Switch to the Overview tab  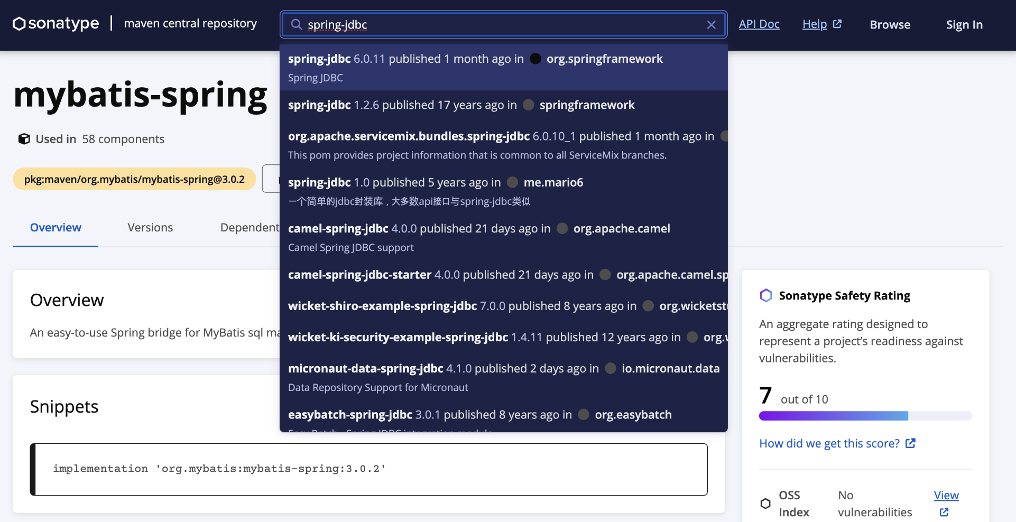(56, 228)
